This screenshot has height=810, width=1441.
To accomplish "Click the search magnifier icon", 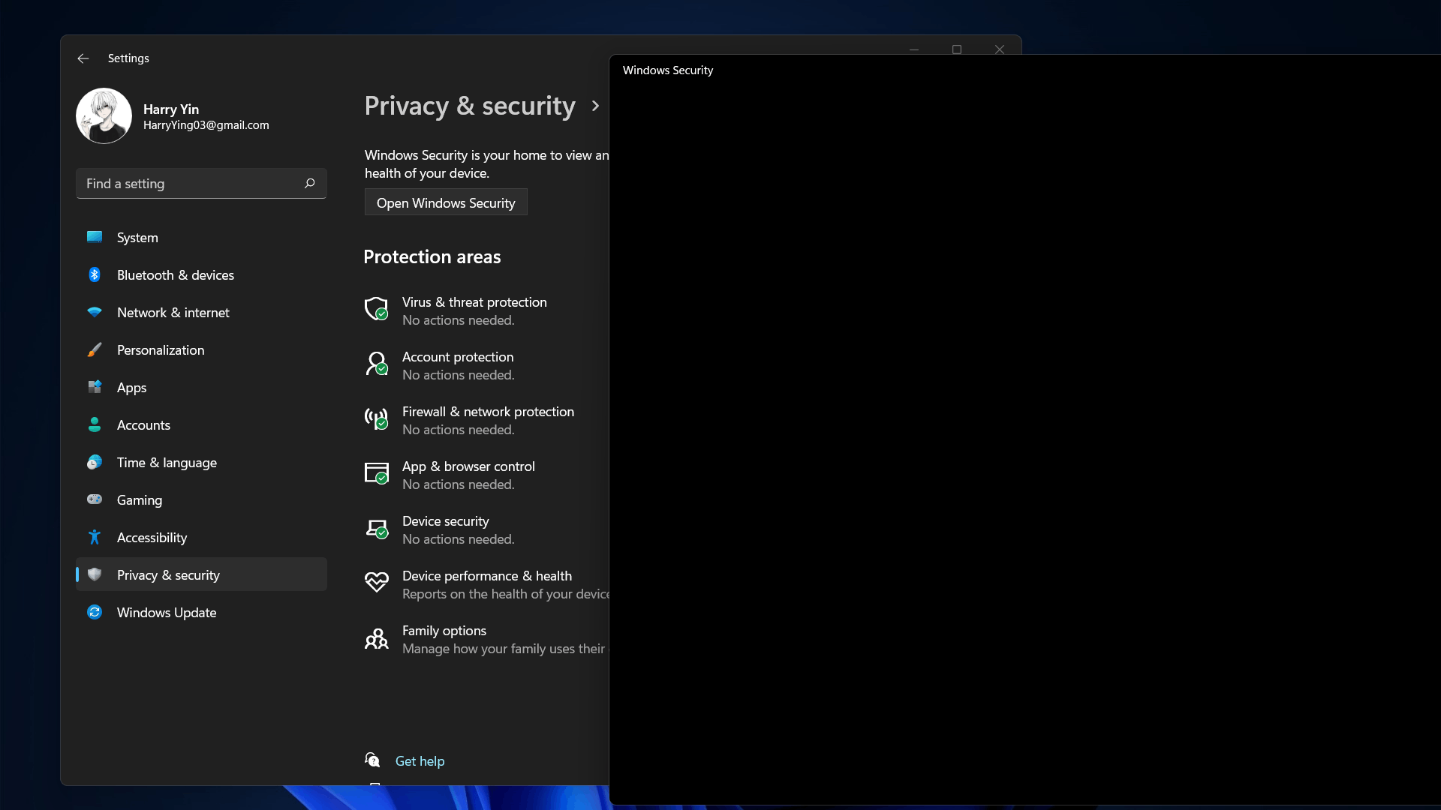I will pyautogui.click(x=309, y=184).
